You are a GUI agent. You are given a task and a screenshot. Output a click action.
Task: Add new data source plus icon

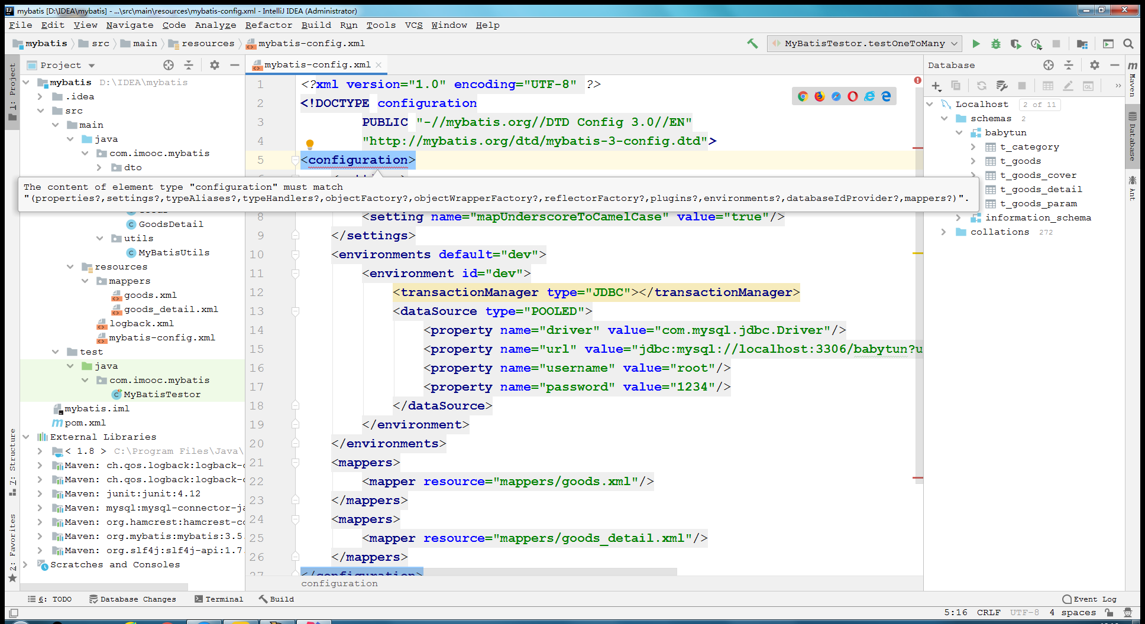(x=936, y=86)
